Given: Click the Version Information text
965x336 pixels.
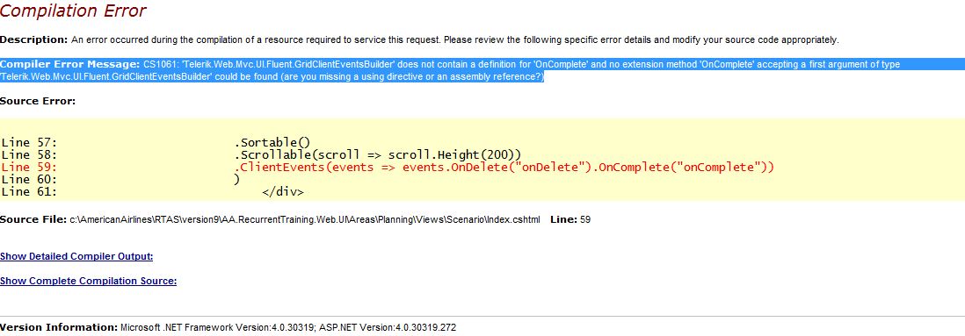Looking at the screenshot, I should 228,327.
